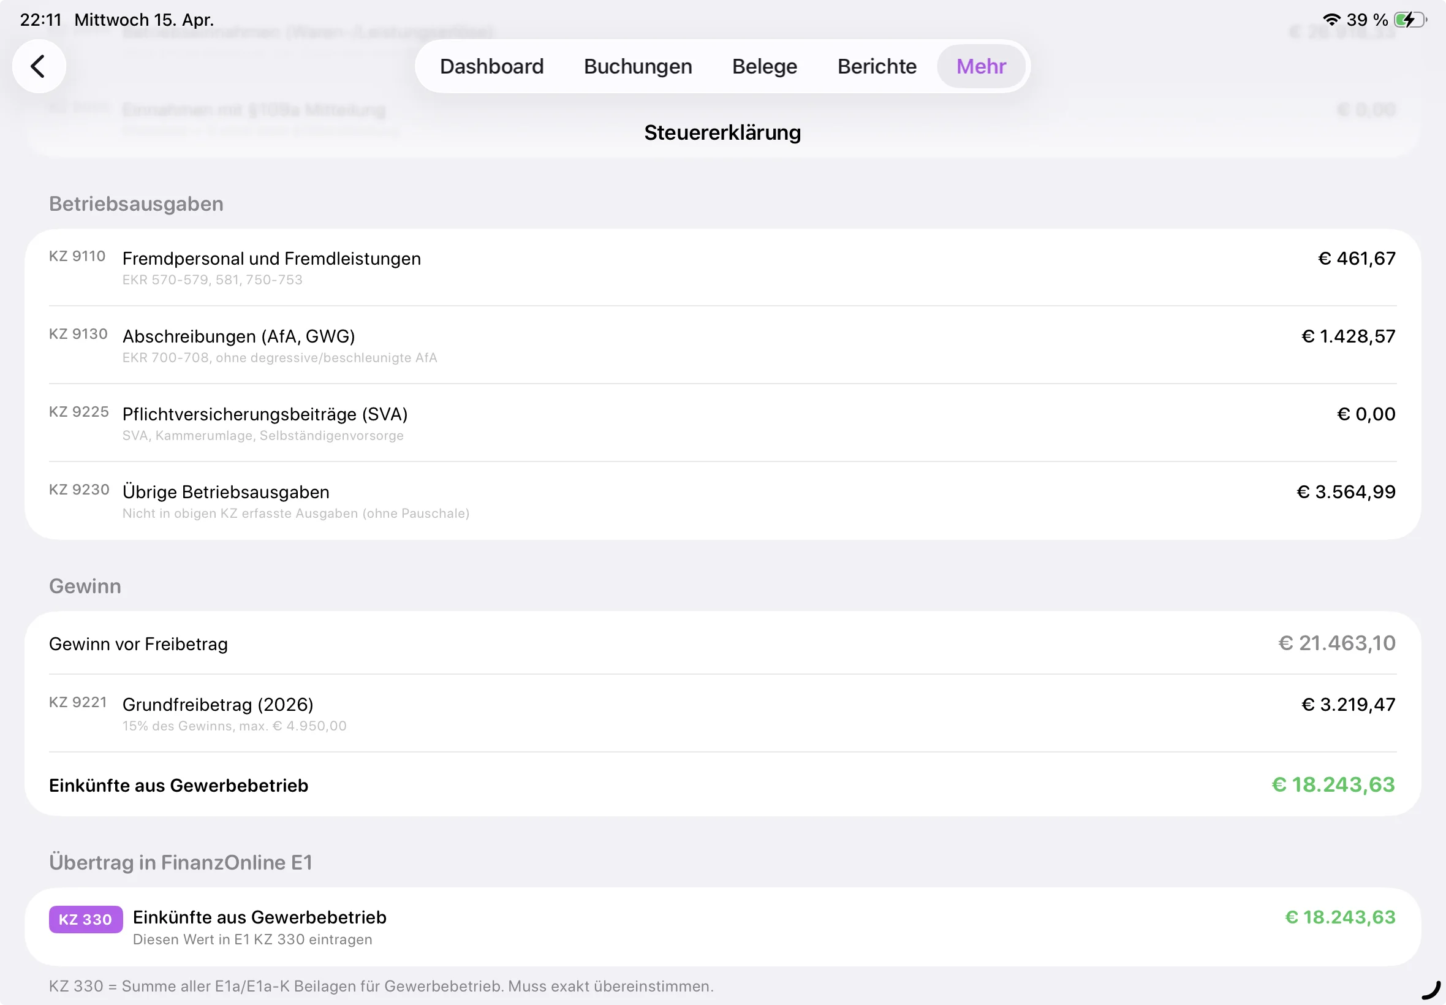Tap the back arrow button
Screen dimensions: 1446x1005
(x=39, y=67)
